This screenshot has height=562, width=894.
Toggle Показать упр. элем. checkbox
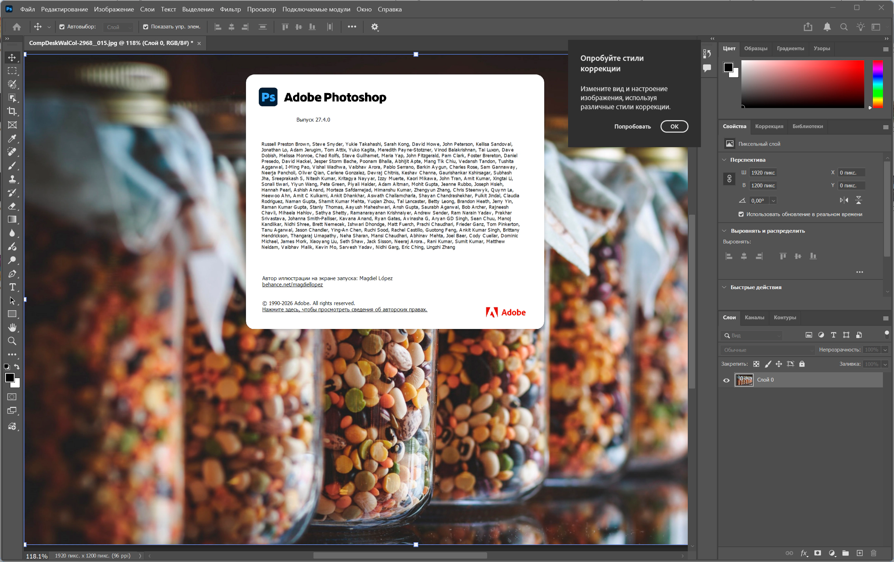[146, 27]
